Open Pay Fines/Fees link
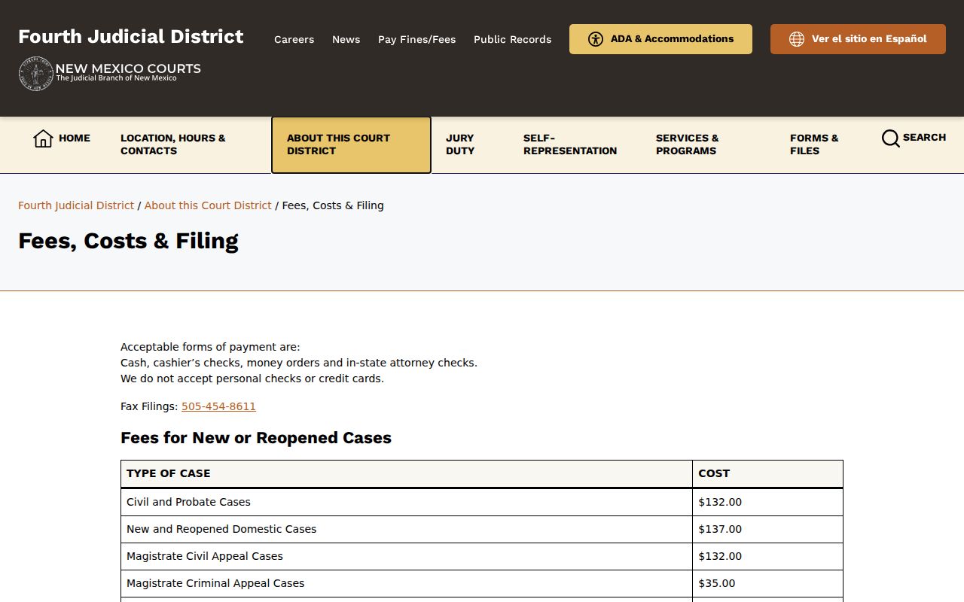Viewport: 964px width, 602px height. (x=416, y=39)
